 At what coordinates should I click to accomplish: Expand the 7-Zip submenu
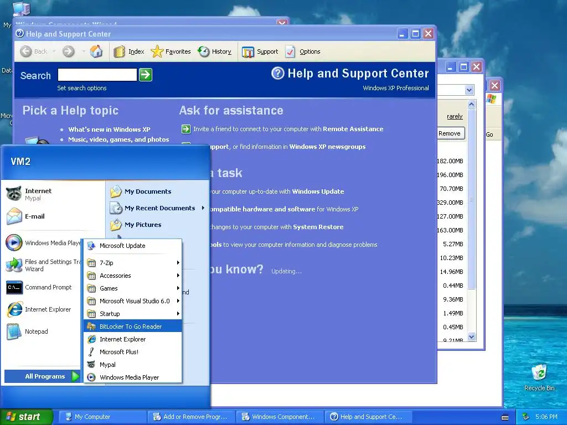[133, 263]
